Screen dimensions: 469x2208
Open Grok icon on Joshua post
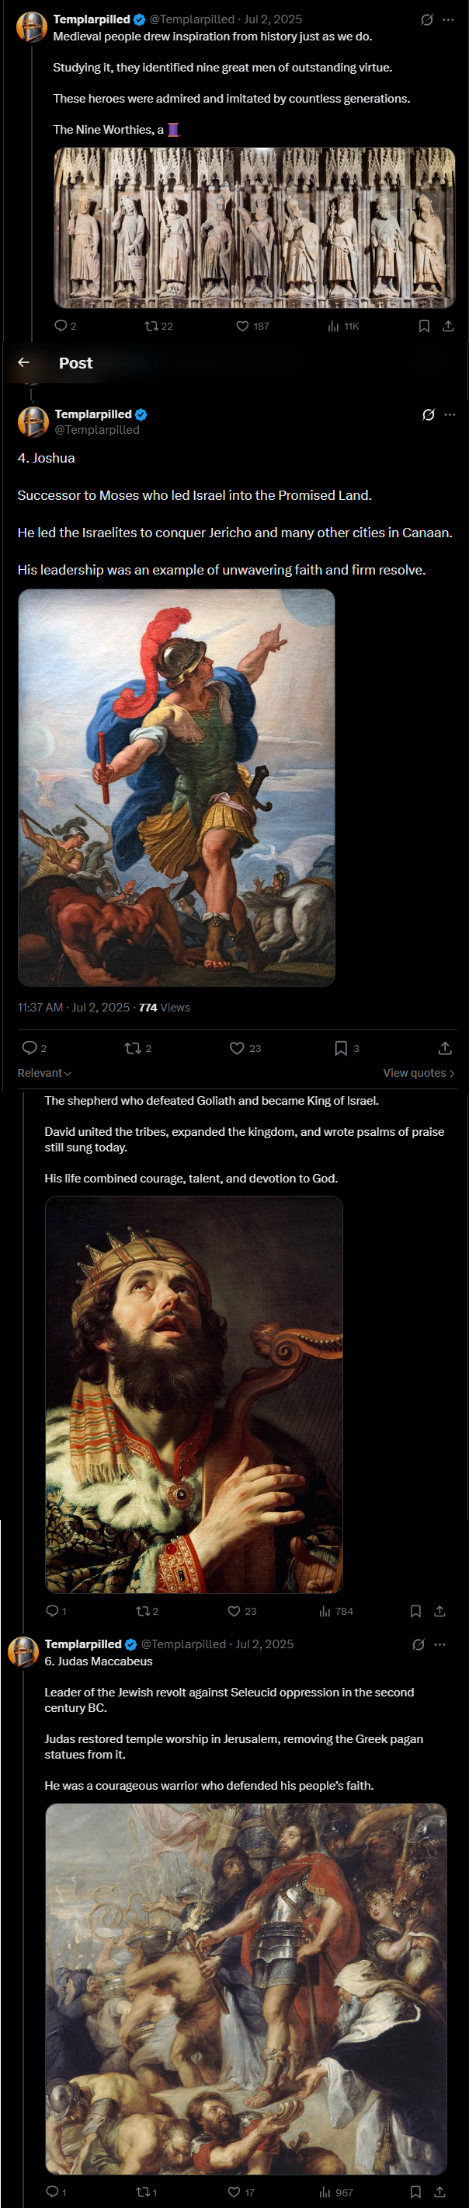pos(428,414)
